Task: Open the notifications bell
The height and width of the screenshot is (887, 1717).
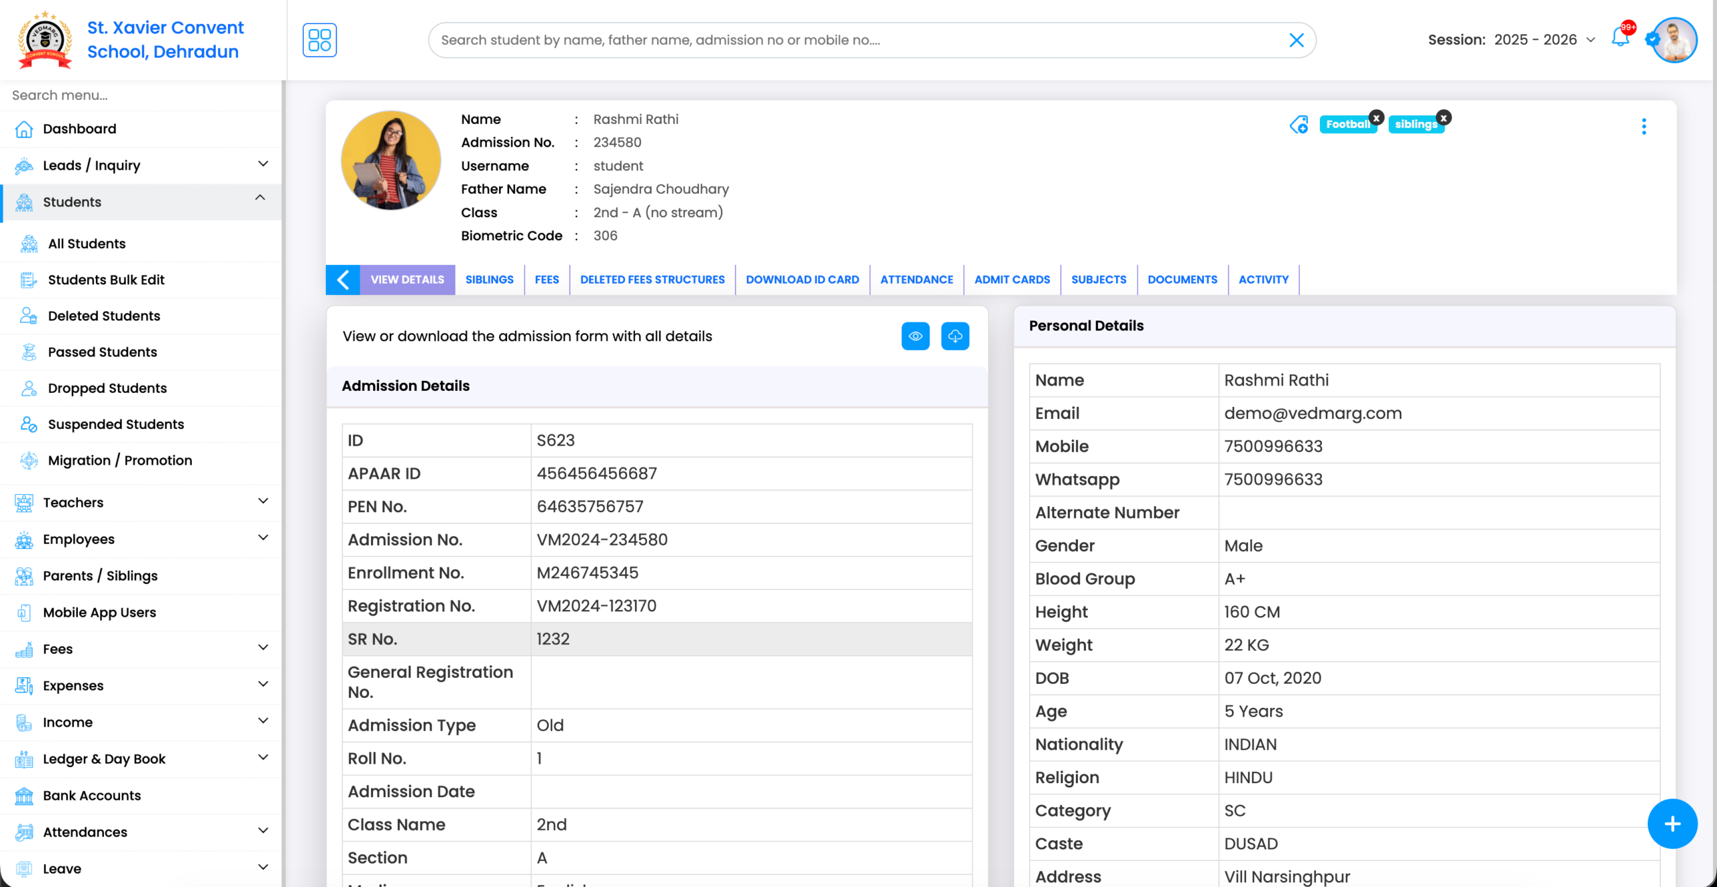Action: click(1620, 40)
